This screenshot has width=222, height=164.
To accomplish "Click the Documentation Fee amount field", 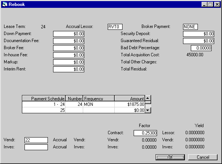I will pyautogui.click(x=69, y=41).
